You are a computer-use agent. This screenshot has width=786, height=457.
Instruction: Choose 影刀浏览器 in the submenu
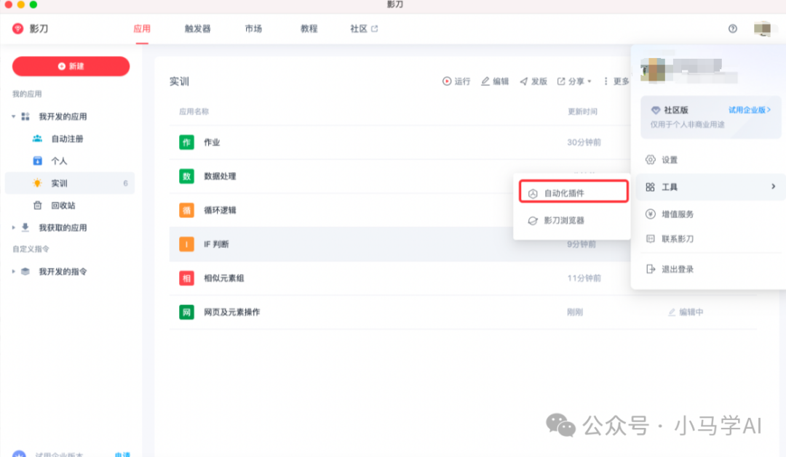572,220
